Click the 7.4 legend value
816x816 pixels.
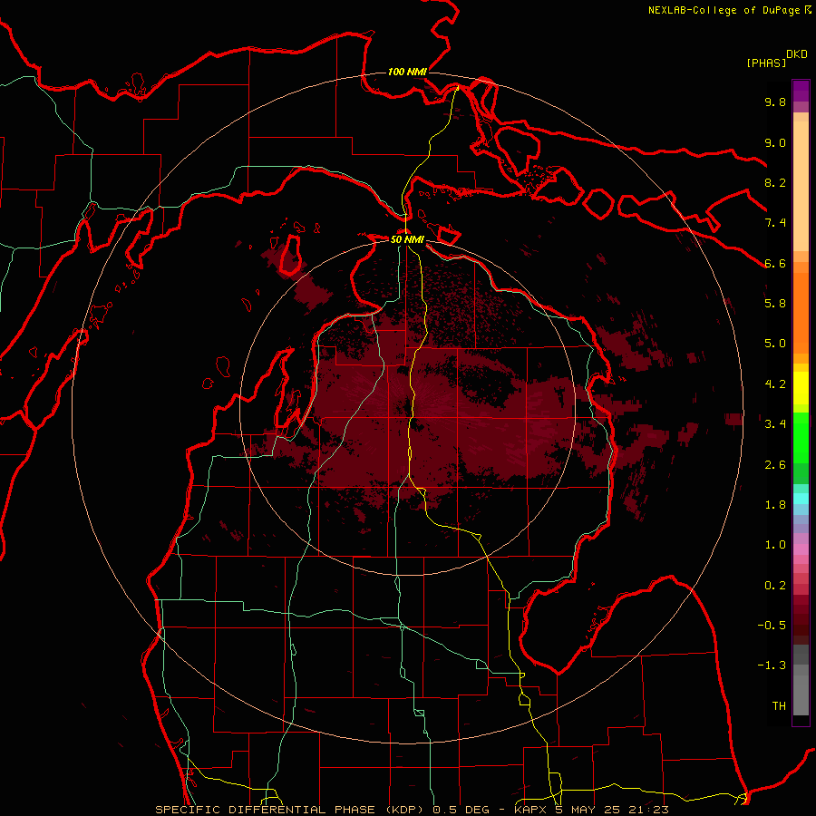[x=775, y=223]
